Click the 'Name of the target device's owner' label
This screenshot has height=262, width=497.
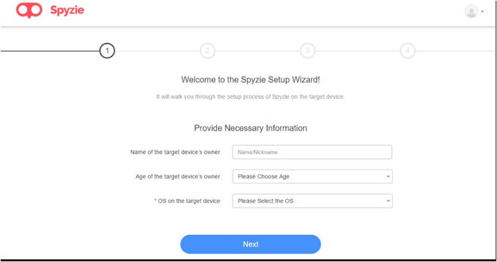[x=175, y=152]
